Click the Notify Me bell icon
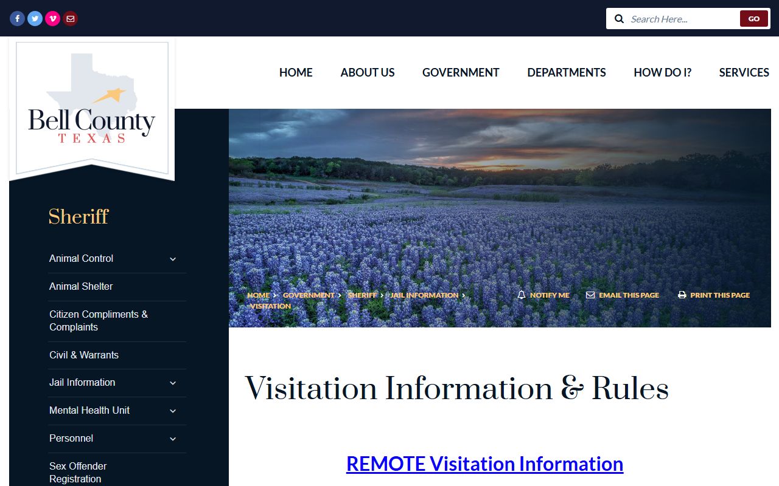Viewport: 779px width, 486px height. [x=521, y=295]
